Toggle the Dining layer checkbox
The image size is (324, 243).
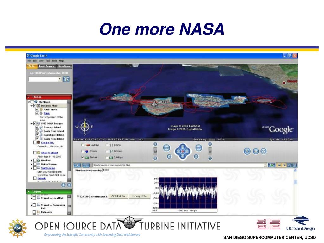tap(107, 145)
